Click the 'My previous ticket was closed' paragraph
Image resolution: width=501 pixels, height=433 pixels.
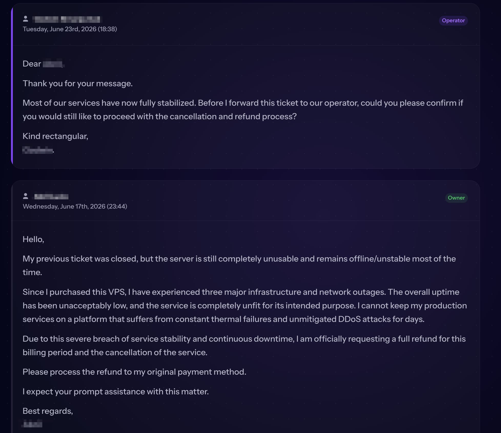[239, 266]
